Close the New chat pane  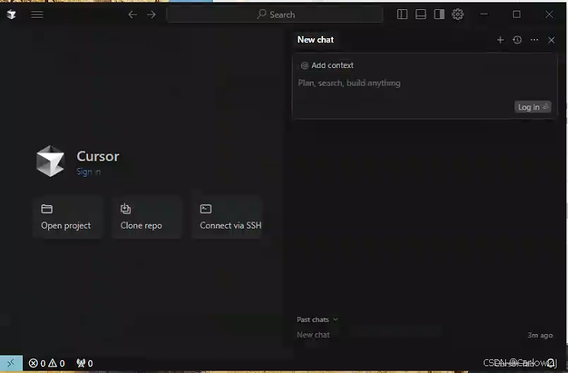[x=551, y=41]
